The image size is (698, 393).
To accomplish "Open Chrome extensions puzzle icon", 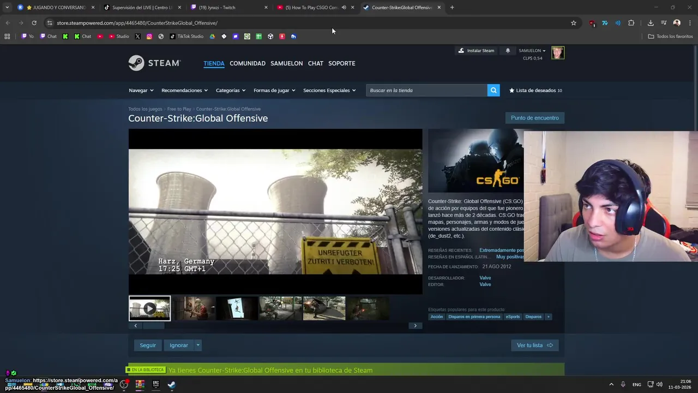I will pos(631,23).
